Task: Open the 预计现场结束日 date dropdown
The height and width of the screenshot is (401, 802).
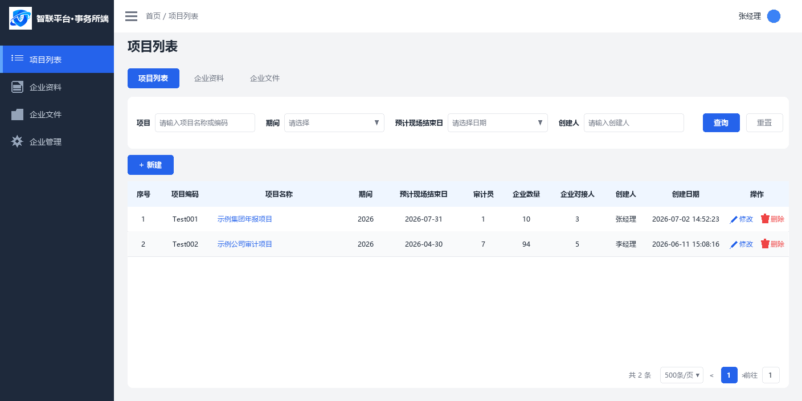Action: click(x=498, y=122)
